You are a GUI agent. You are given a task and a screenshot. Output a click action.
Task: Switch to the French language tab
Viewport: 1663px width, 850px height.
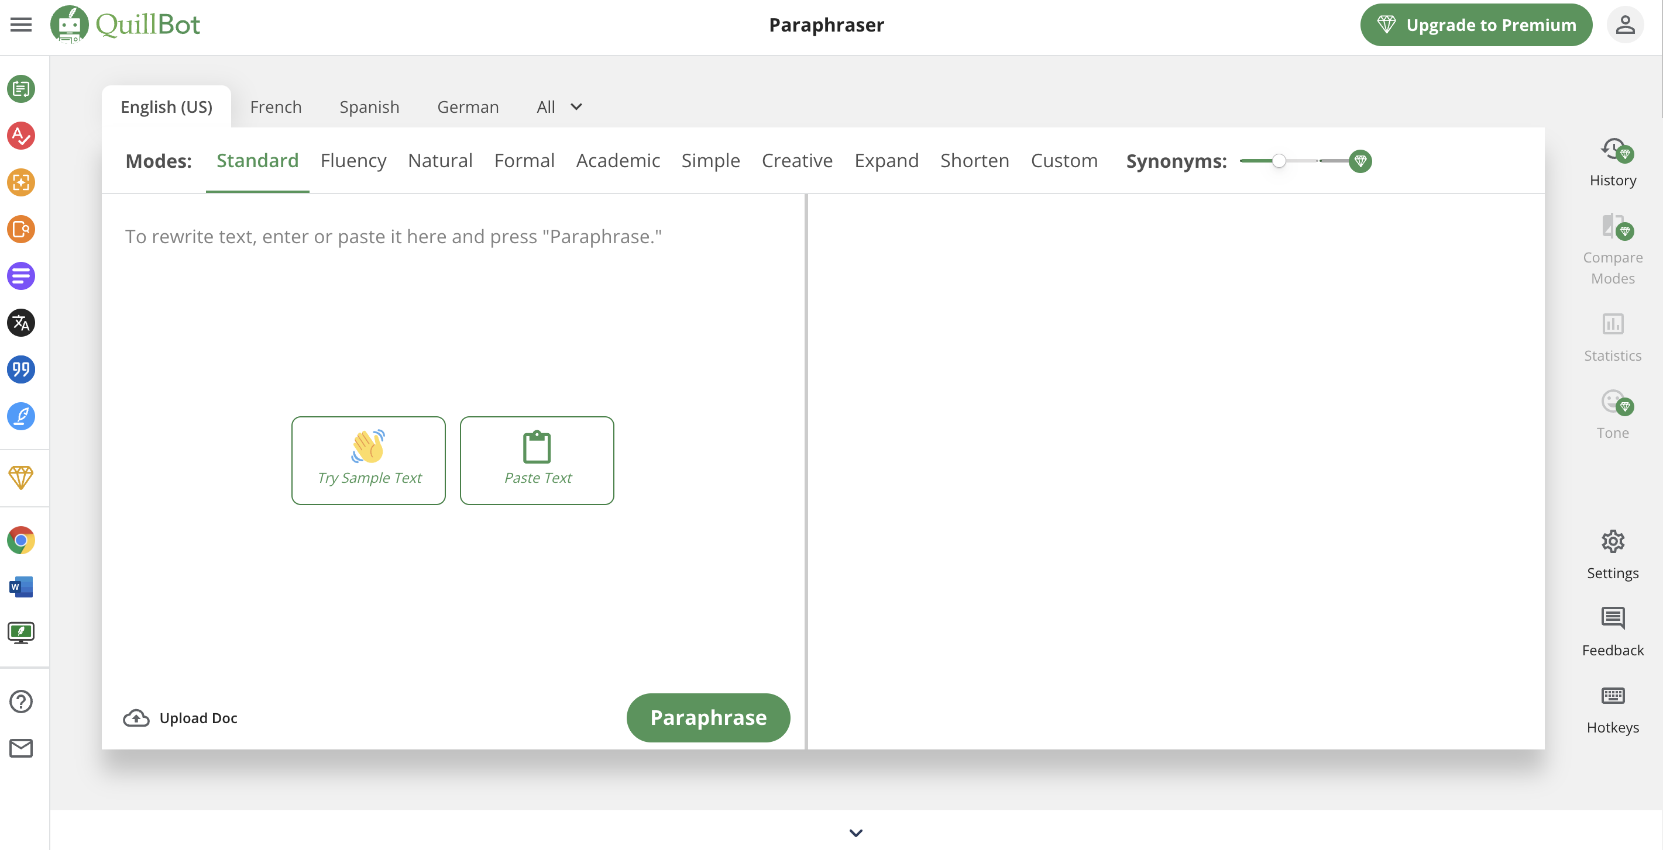[276, 107]
